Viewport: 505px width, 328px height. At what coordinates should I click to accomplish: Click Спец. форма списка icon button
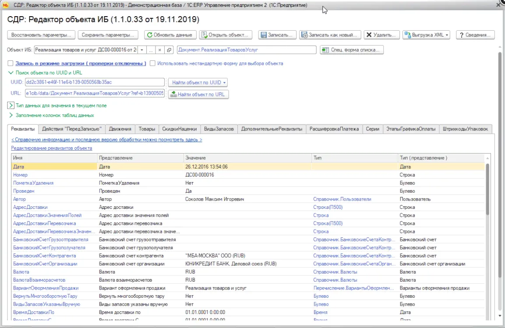tap(325, 50)
